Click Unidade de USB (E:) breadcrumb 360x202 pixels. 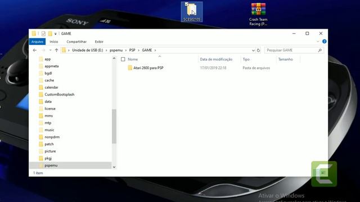88,50
